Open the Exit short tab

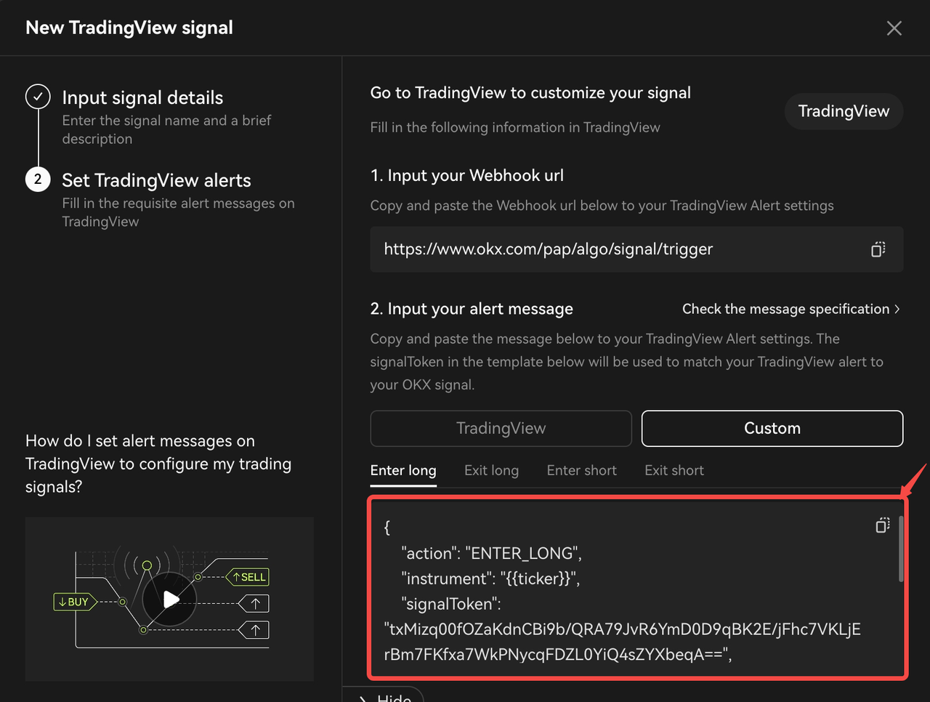coord(674,470)
